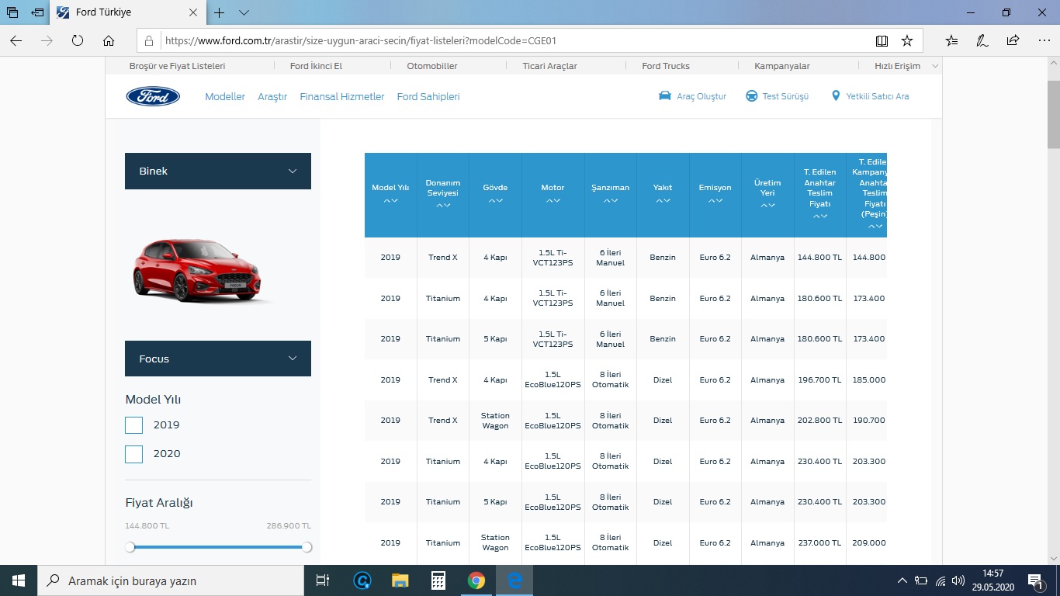Open Google Chrome from taskbar
The width and height of the screenshot is (1060, 596).
coord(476,580)
